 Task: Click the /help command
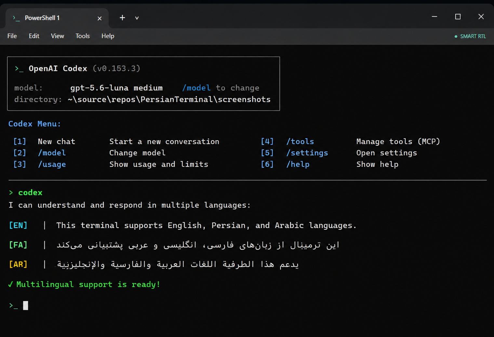(298, 164)
